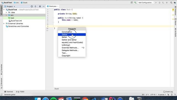Click the tool window toggle icon at bottom-left
The image size is (177, 100).
coord(2,94)
